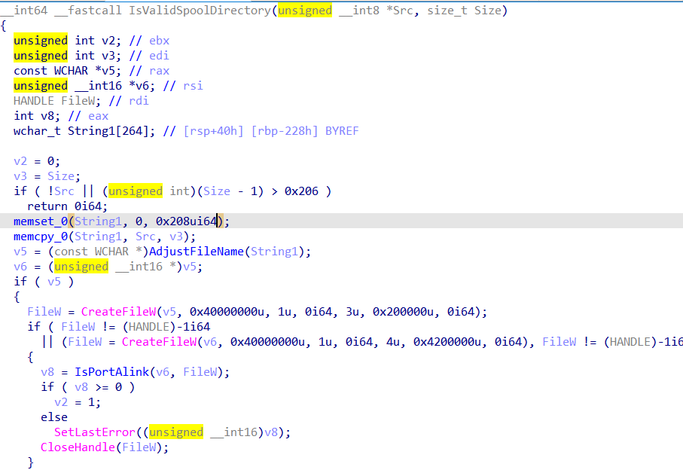Click the else keyword
Image resolution: width=683 pixels, height=470 pixels.
point(54,417)
